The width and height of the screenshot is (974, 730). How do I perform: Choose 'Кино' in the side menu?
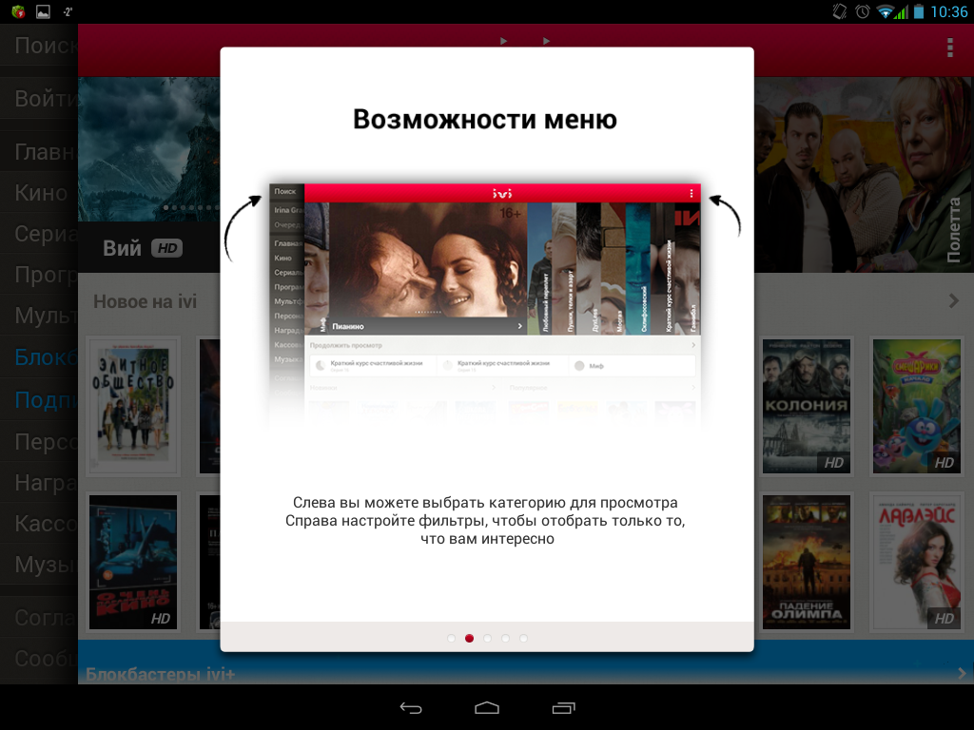pyautogui.click(x=39, y=192)
